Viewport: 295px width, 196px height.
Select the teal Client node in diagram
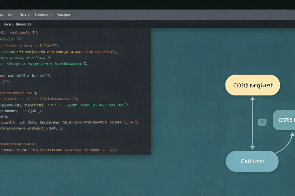click(252, 161)
